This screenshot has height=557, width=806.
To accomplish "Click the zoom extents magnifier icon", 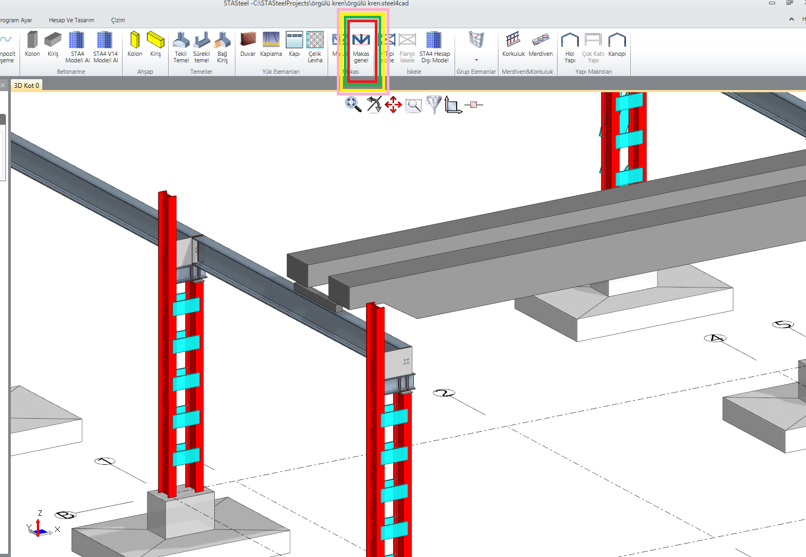I will pyautogui.click(x=353, y=104).
